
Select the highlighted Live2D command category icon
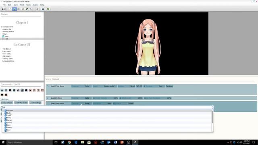[x=22, y=90]
